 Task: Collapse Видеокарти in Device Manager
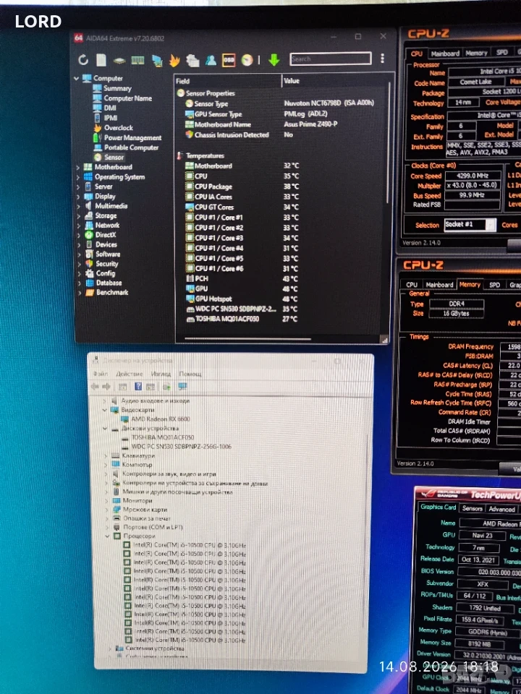coord(105,410)
